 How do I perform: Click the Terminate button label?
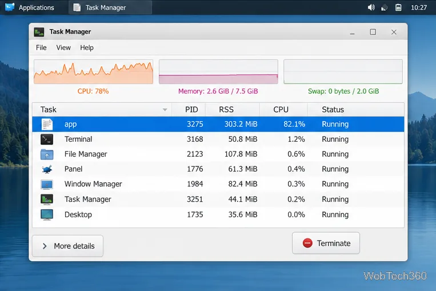tap(334, 244)
